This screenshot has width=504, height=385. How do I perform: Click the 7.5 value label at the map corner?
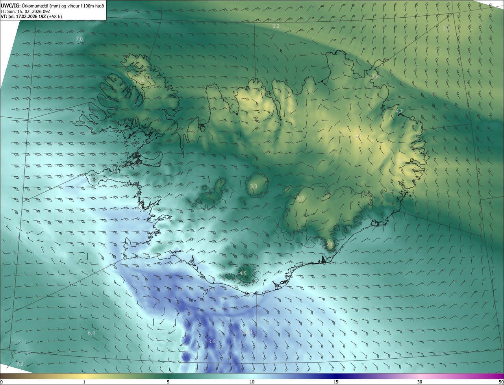20,364
